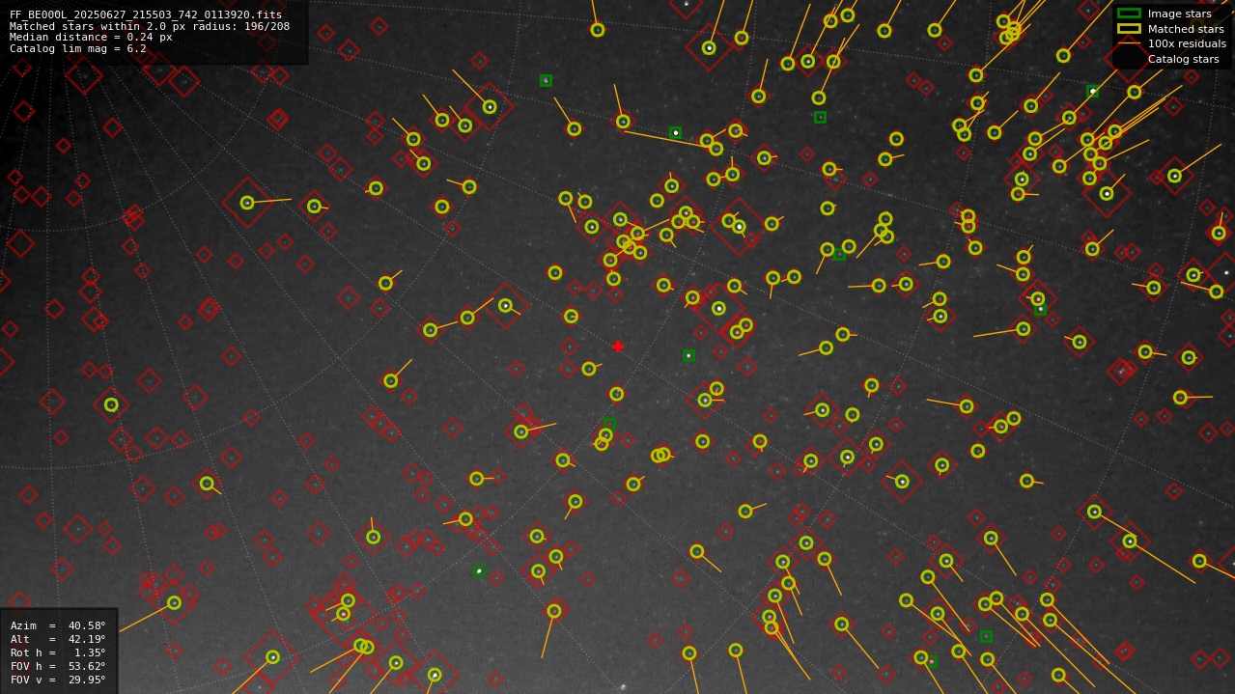Click the FF_BE000L .fits file name text
The image size is (1235, 694).
146,14
